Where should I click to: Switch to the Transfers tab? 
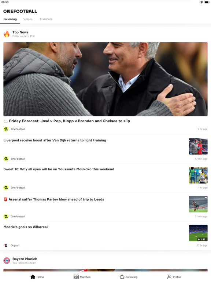pos(46,19)
